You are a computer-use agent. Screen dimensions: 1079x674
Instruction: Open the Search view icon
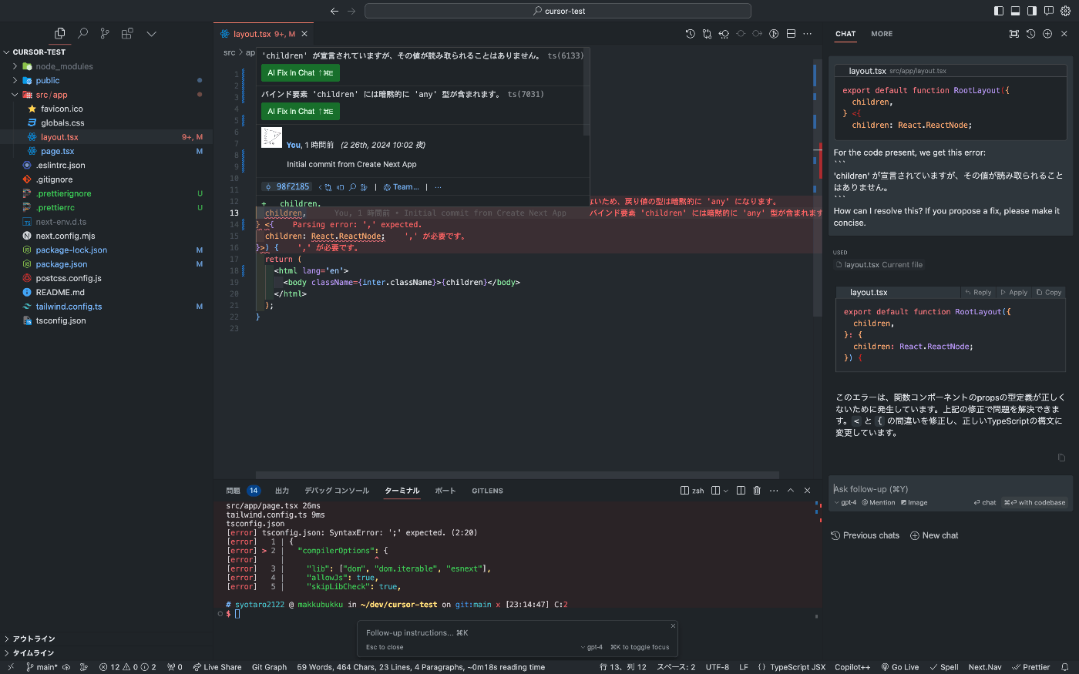[82, 34]
